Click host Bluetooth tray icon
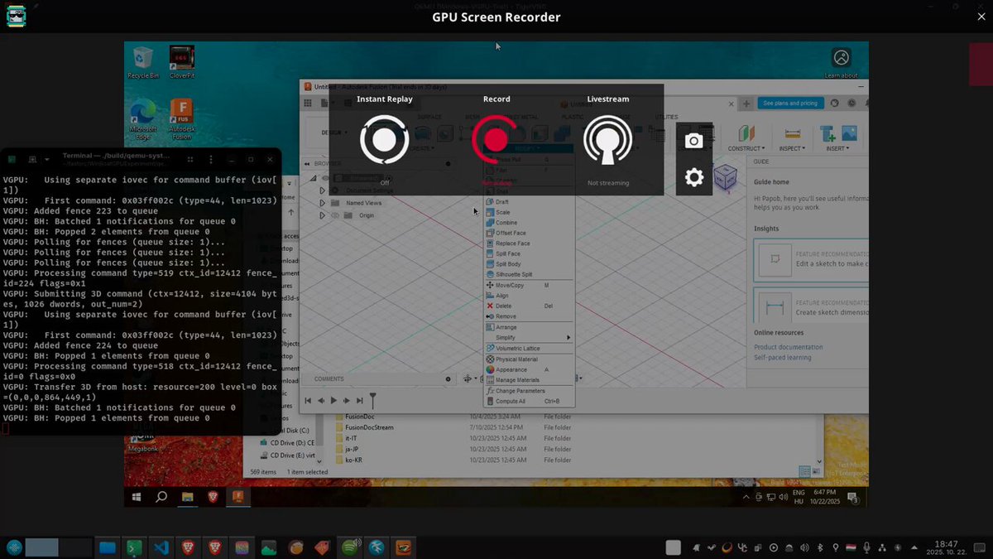 coord(819,547)
